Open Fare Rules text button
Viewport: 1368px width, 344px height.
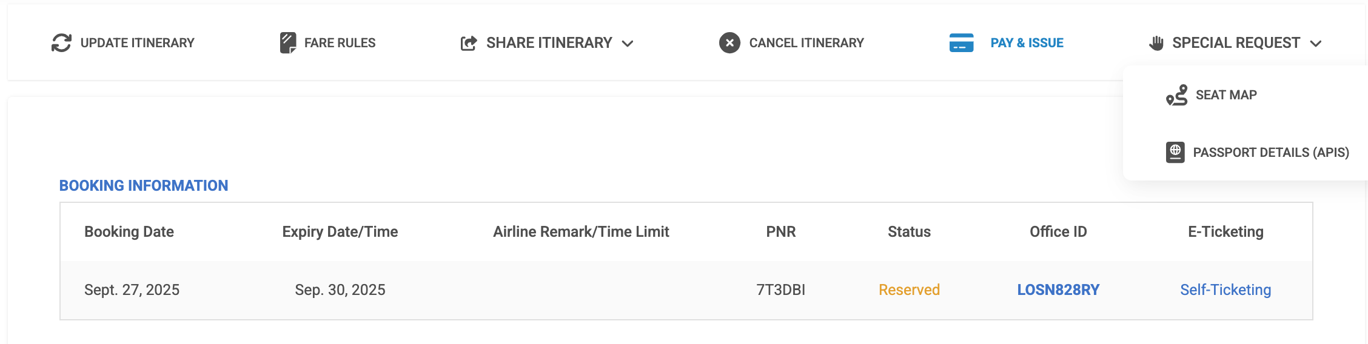[340, 43]
